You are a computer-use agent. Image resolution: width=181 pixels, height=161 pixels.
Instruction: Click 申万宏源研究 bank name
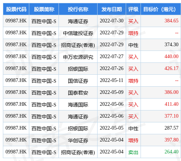coord(78,57)
